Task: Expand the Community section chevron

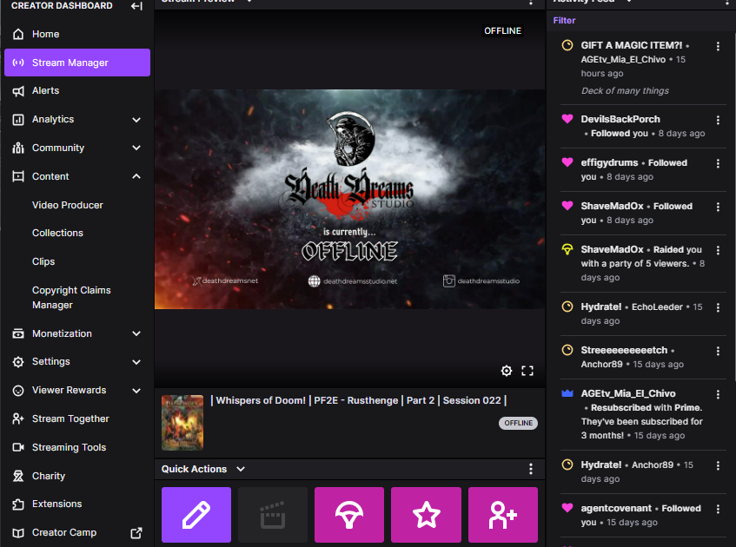Action: [136, 148]
